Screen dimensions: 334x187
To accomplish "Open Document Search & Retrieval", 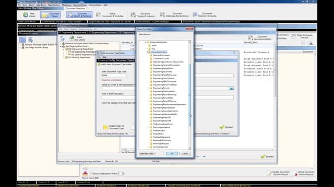I will [x=79, y=15].
